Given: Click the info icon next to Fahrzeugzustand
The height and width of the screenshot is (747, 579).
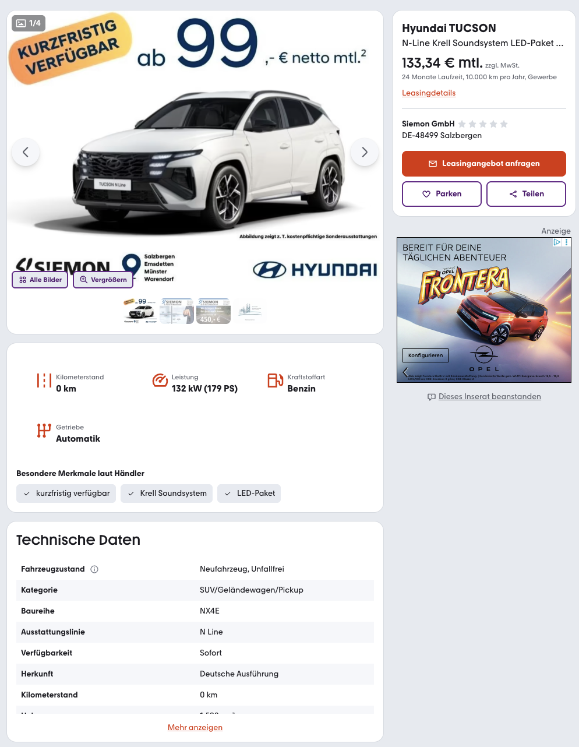Looking at the screenshot, I should (94, 569).
